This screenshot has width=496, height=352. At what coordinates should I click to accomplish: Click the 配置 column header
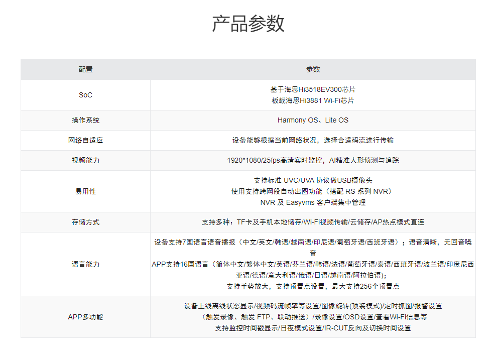tap(85, 69)
